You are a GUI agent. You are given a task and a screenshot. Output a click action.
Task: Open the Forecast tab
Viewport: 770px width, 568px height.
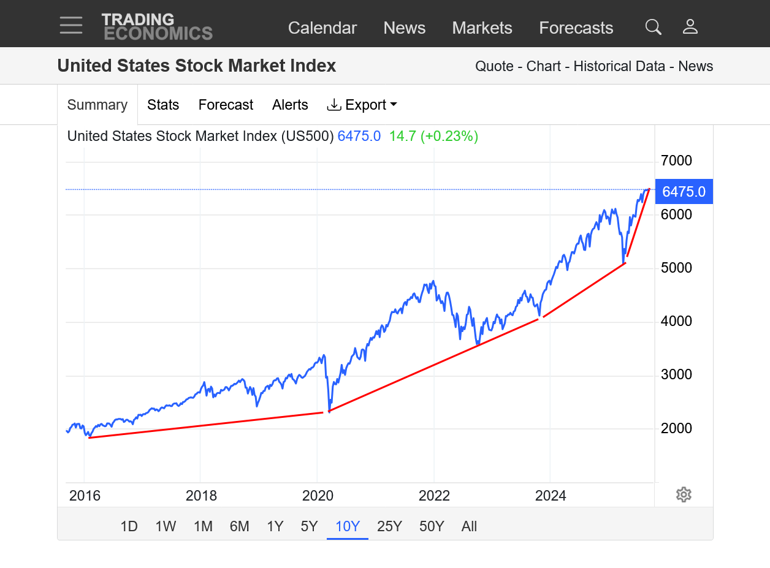[x=226, y=105]
